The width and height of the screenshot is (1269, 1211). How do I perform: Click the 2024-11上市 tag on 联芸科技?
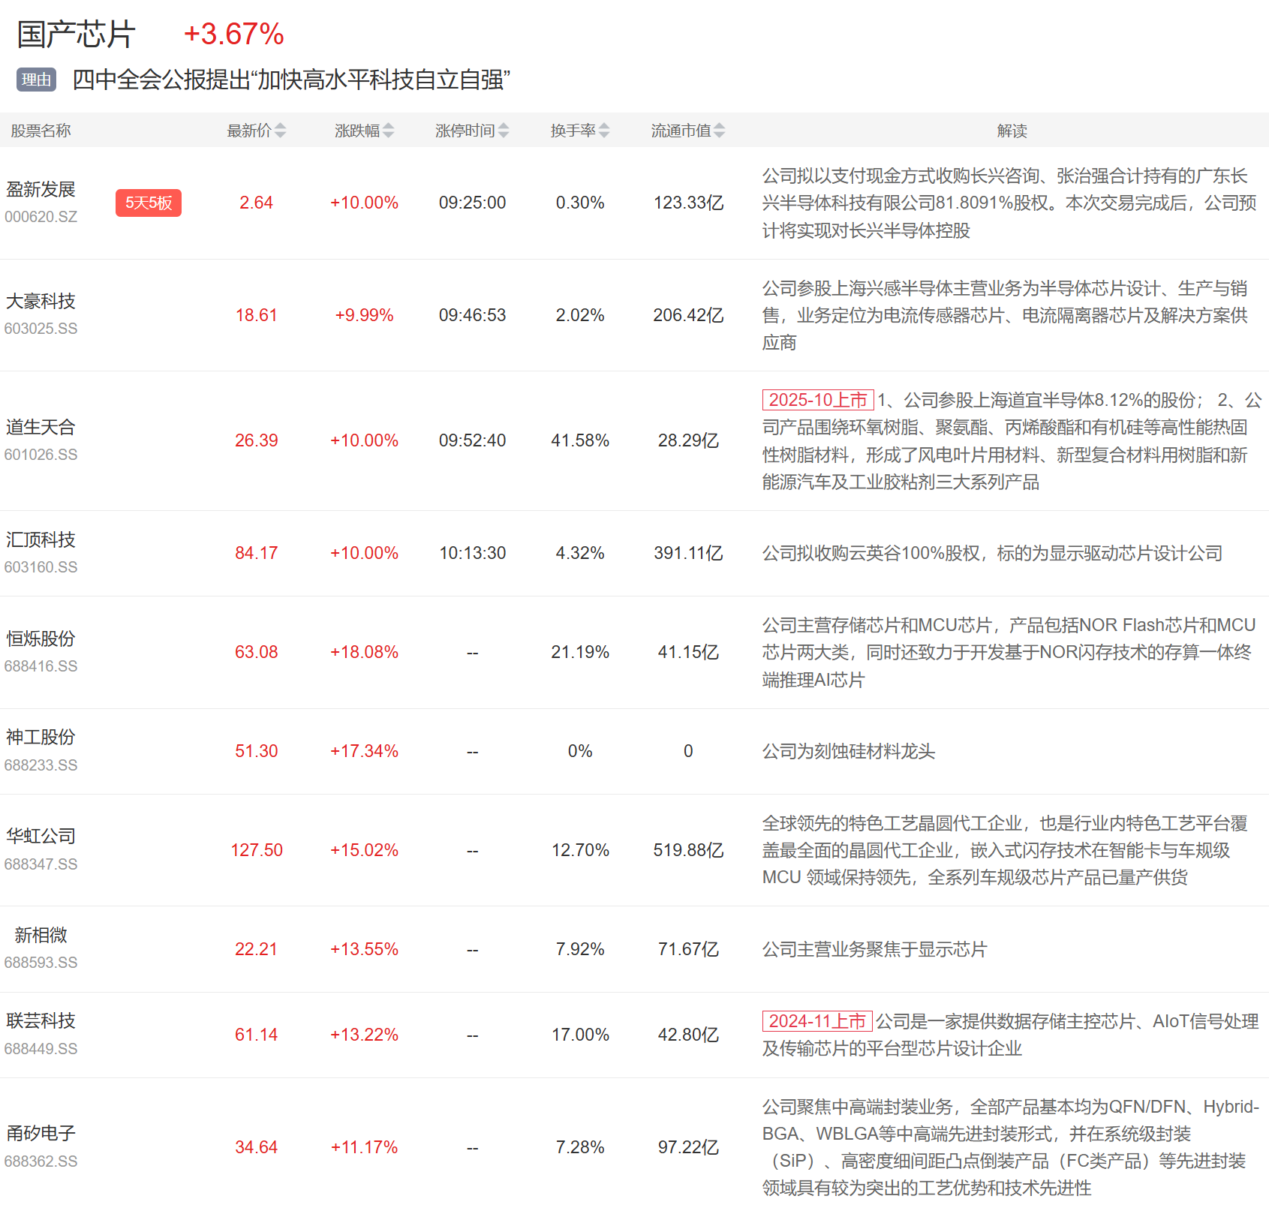816,1021
